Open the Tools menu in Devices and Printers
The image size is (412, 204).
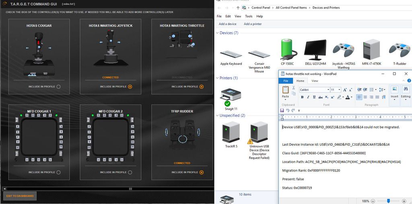[x=249, y=16]
